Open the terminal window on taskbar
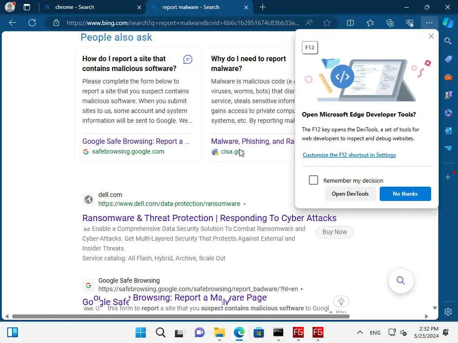This screenshot has width=458, height=343. click(x=278, y=332)
